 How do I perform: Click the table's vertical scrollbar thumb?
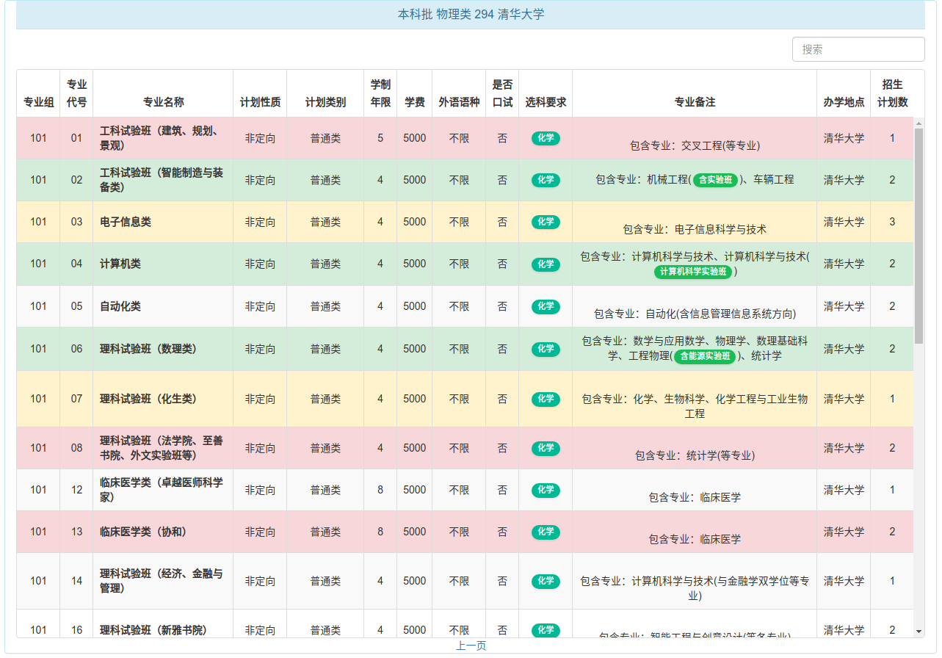click(x=919, y=236)
